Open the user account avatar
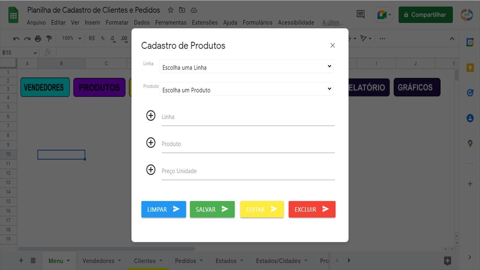Image resolution: width=480 pixels, height=270 pixels. (467, 15)
